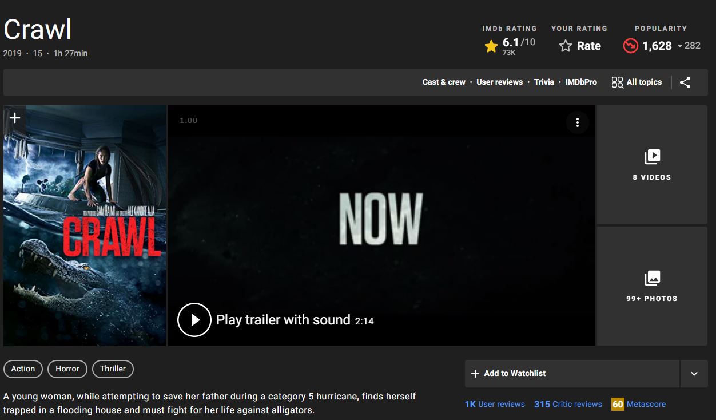Click the All topics grid icon

pyautogui.click(x=617, y=82)
